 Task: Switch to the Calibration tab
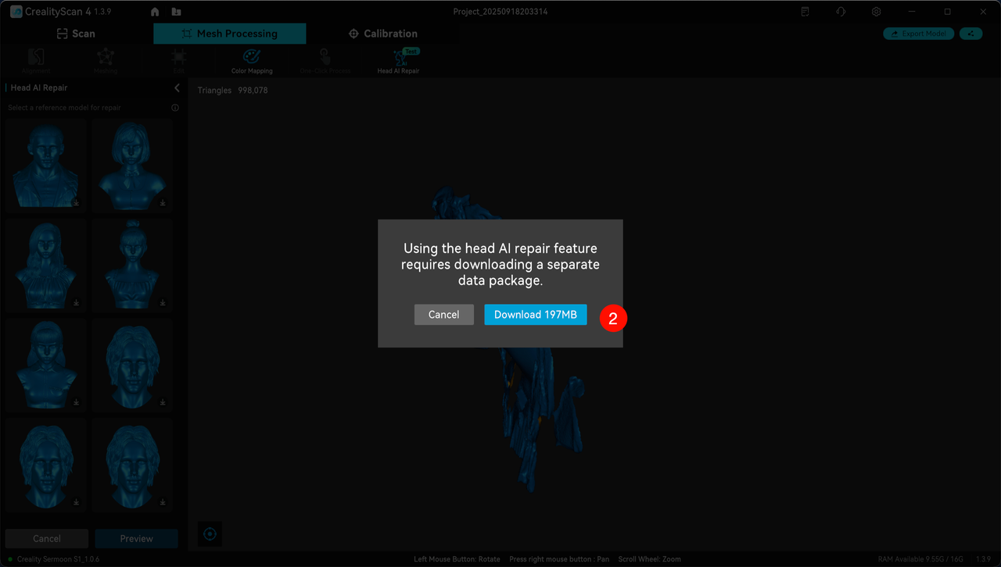tap(382, 34)
